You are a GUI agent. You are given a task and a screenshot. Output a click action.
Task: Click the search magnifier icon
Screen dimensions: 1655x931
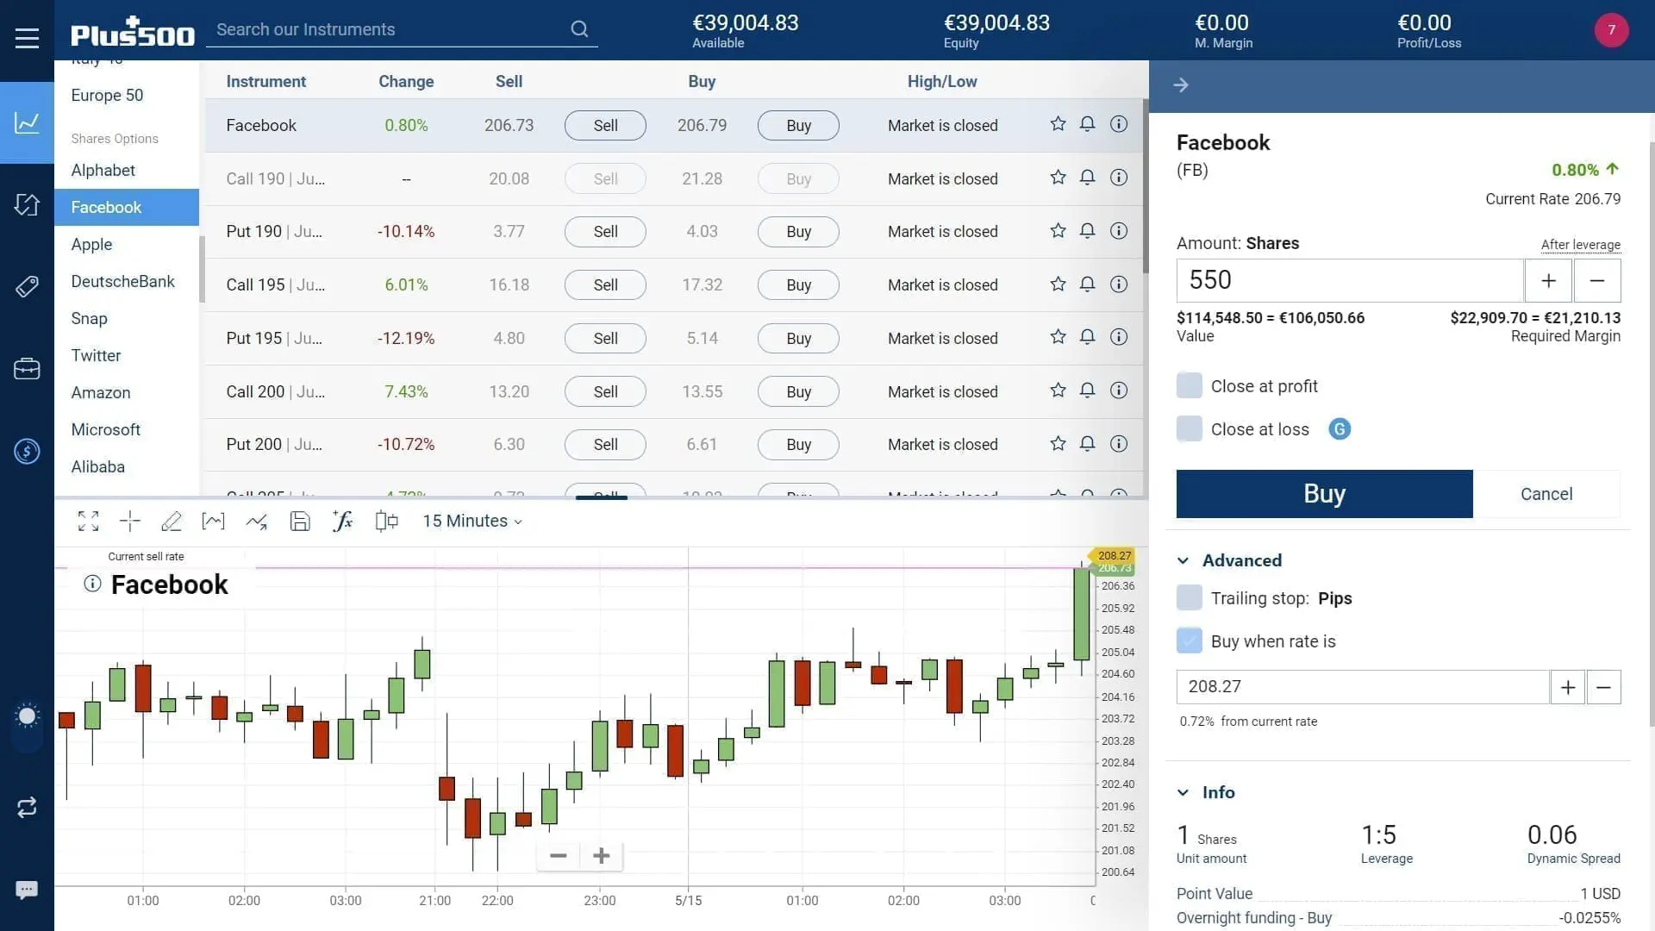tap(579, 29)
